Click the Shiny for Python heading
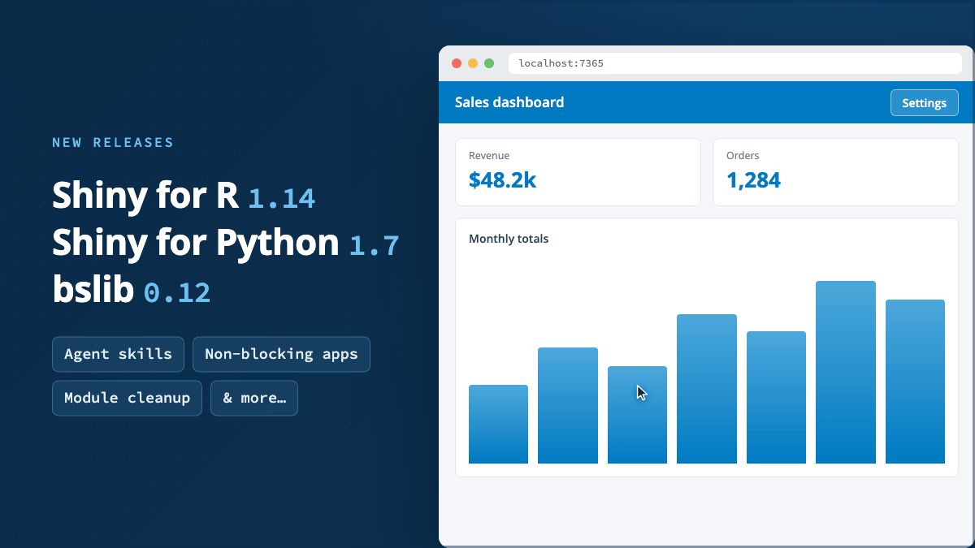Image resolution: width=975 pixels, height=548 pixels. 196,242
